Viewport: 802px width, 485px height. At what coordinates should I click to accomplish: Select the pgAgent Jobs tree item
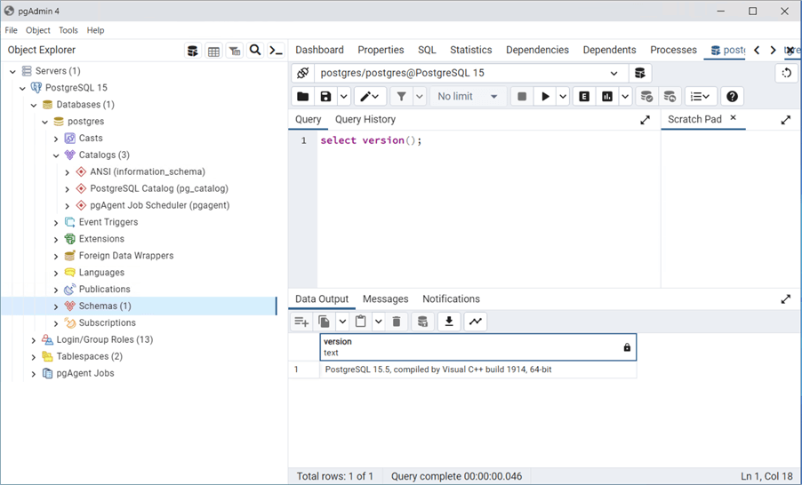pyautogui.click(x=84, y=373)
